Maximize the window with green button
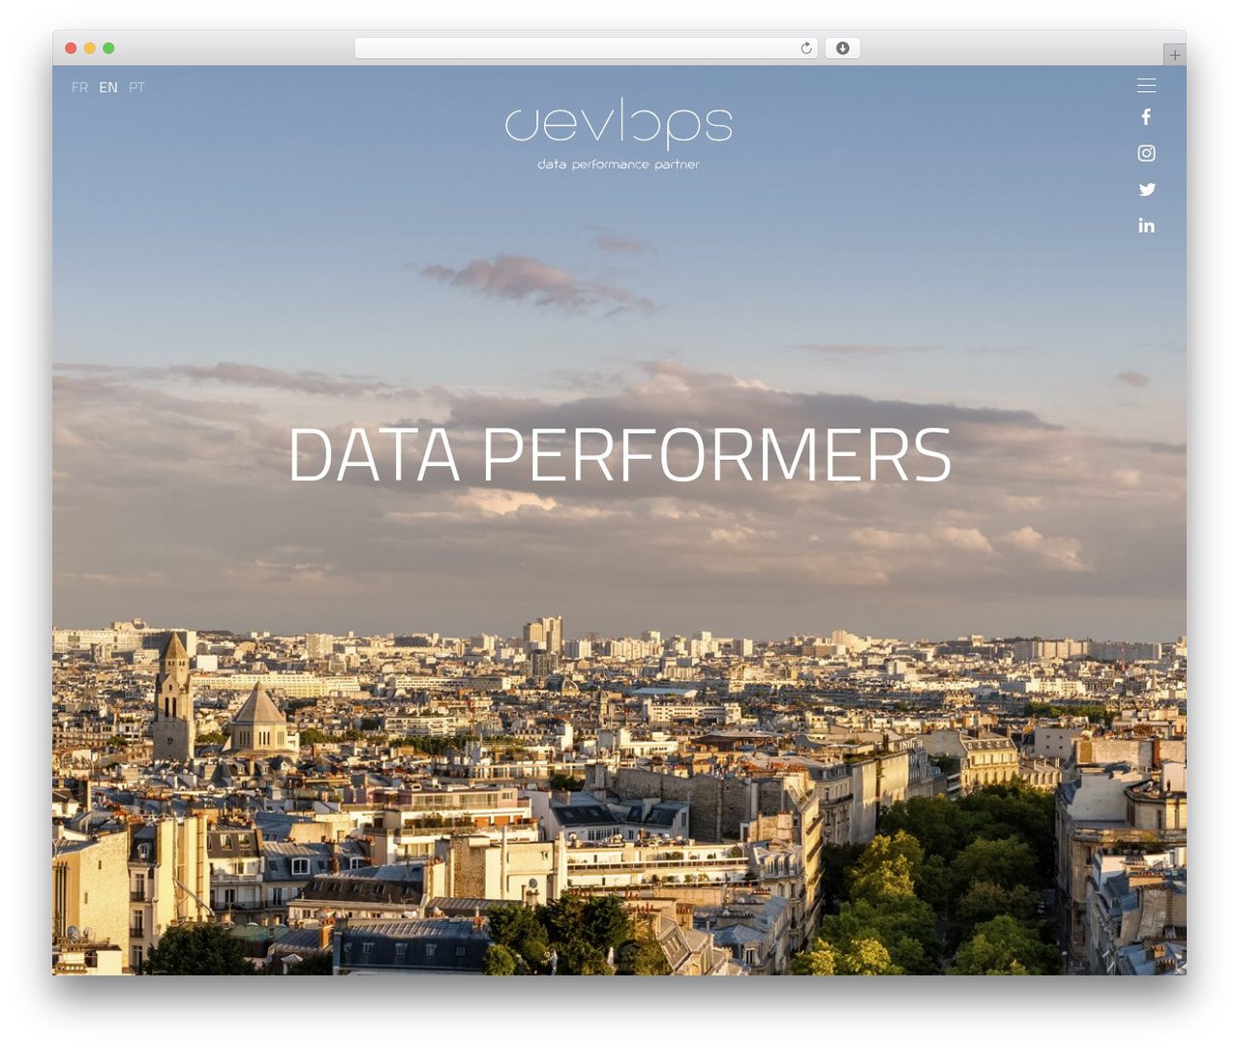The height and width of the screenshot is (1050, 1239). [108, 48]
